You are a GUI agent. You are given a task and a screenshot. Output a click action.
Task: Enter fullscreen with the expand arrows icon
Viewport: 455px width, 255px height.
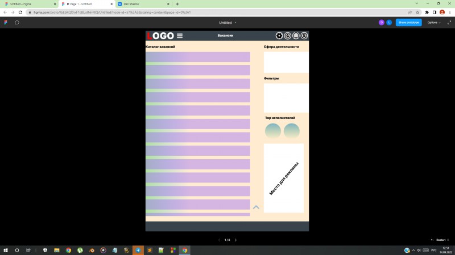449,22
